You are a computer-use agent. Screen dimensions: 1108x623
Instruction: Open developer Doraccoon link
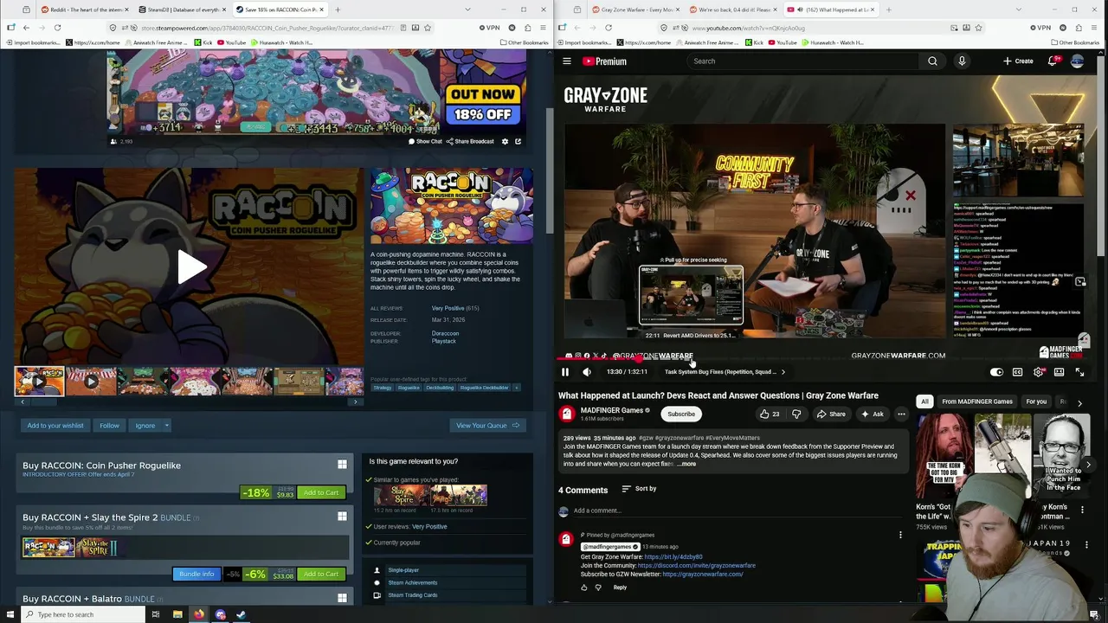(445, 333)
